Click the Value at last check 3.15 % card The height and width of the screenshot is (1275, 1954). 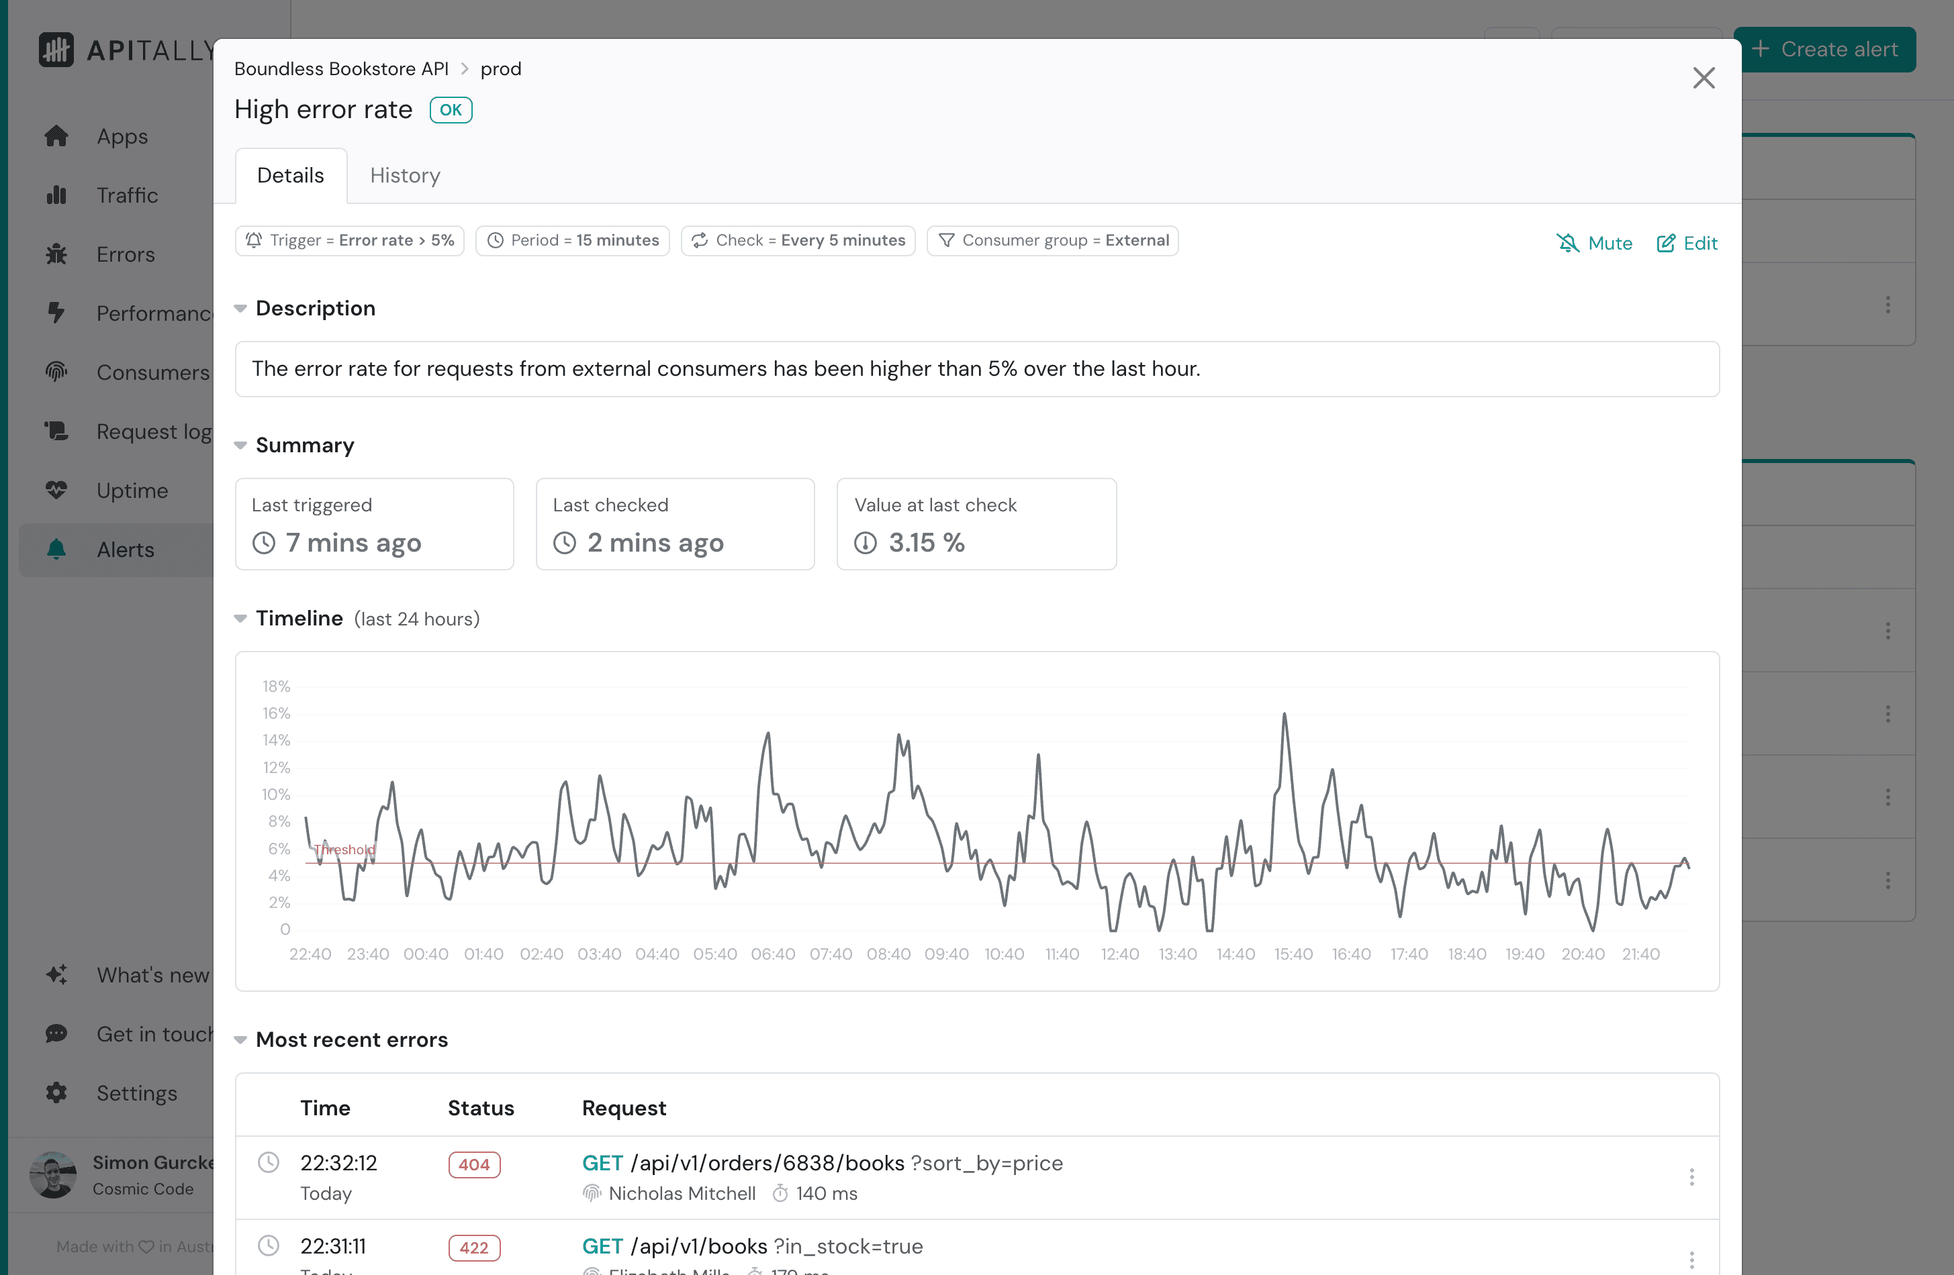coord(976,524)
